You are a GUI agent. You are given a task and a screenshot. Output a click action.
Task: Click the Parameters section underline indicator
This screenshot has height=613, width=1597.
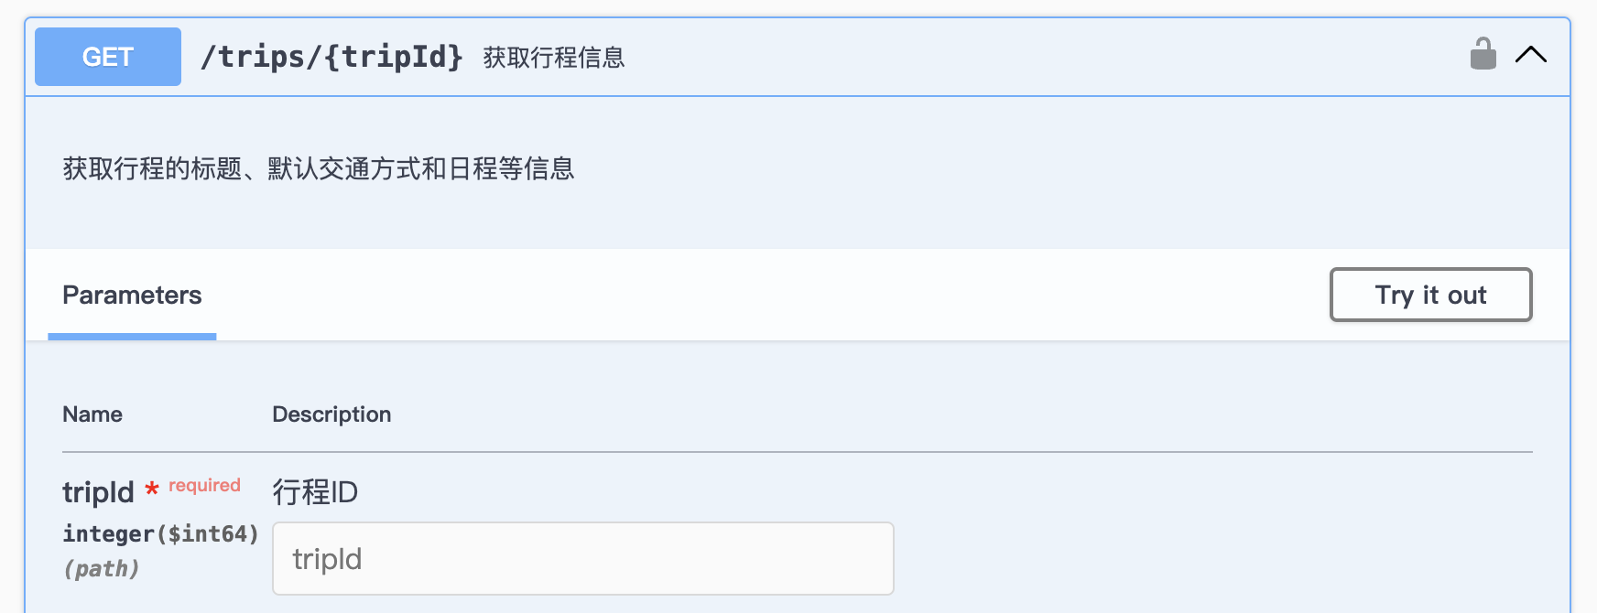pos(131,338)
